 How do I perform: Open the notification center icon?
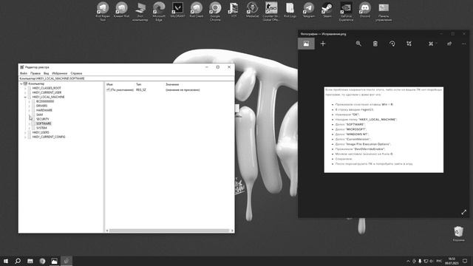(465, 261)
